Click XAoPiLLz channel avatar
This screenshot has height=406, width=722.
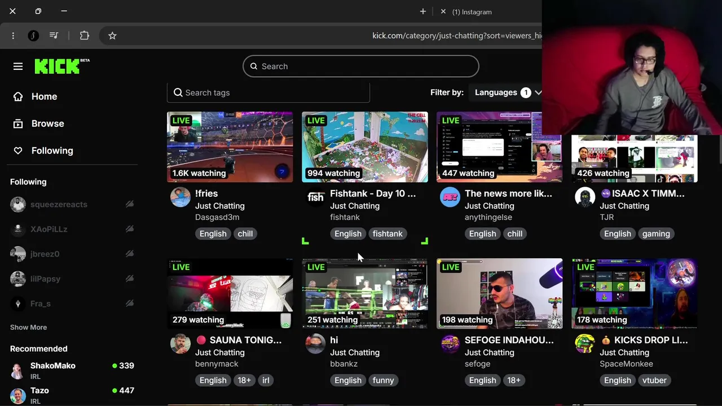click(x=18, y=229)
